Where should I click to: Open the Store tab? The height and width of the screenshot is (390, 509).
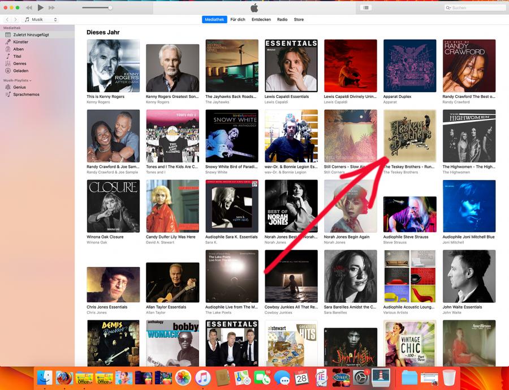coord(299,19)
